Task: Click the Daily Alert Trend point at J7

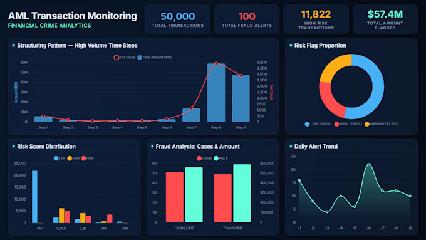Action: tap(382, 190)
